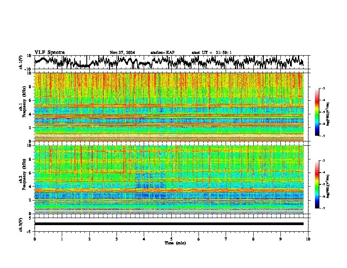The height and width of the screenshot is (268, 347).
Task: Click the time axis tick label "3"
Action: tap(117, 239)
